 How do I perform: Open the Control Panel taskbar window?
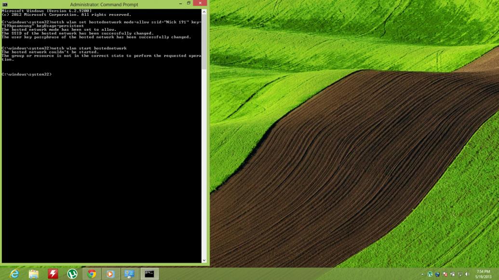pos(130,274)
